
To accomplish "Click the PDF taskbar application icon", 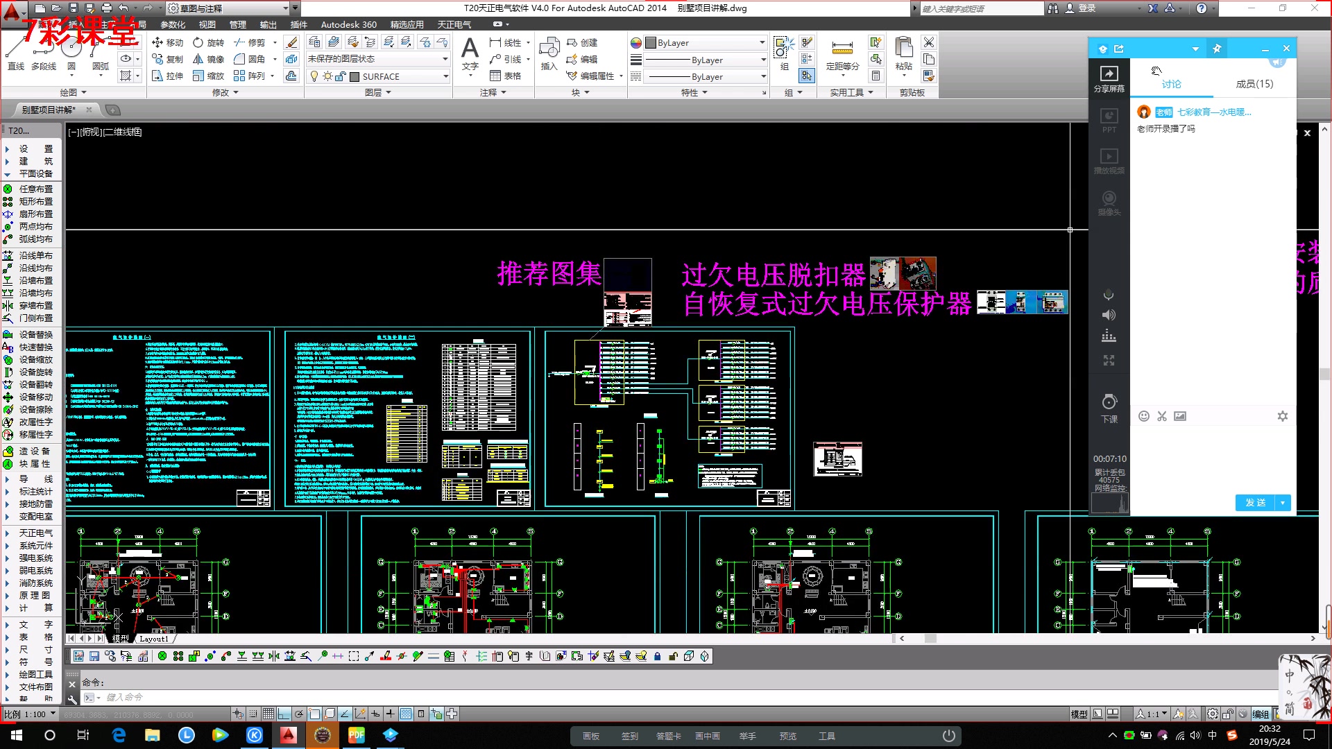I will coord(358,734).
